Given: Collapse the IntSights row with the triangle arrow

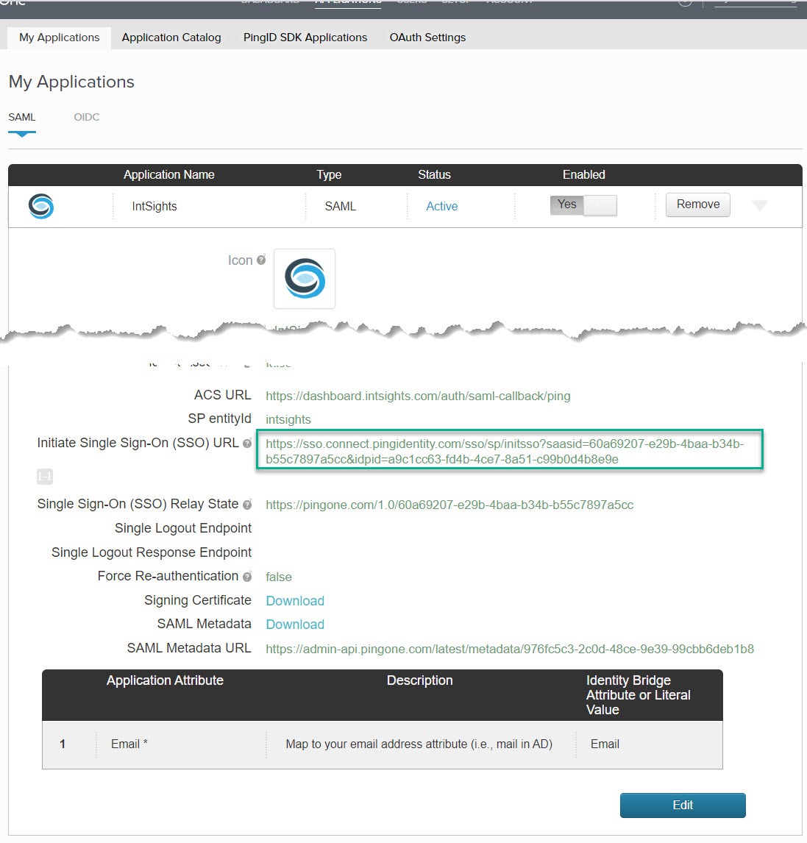Looking at the screenshot, I should [x=760, y=206].
